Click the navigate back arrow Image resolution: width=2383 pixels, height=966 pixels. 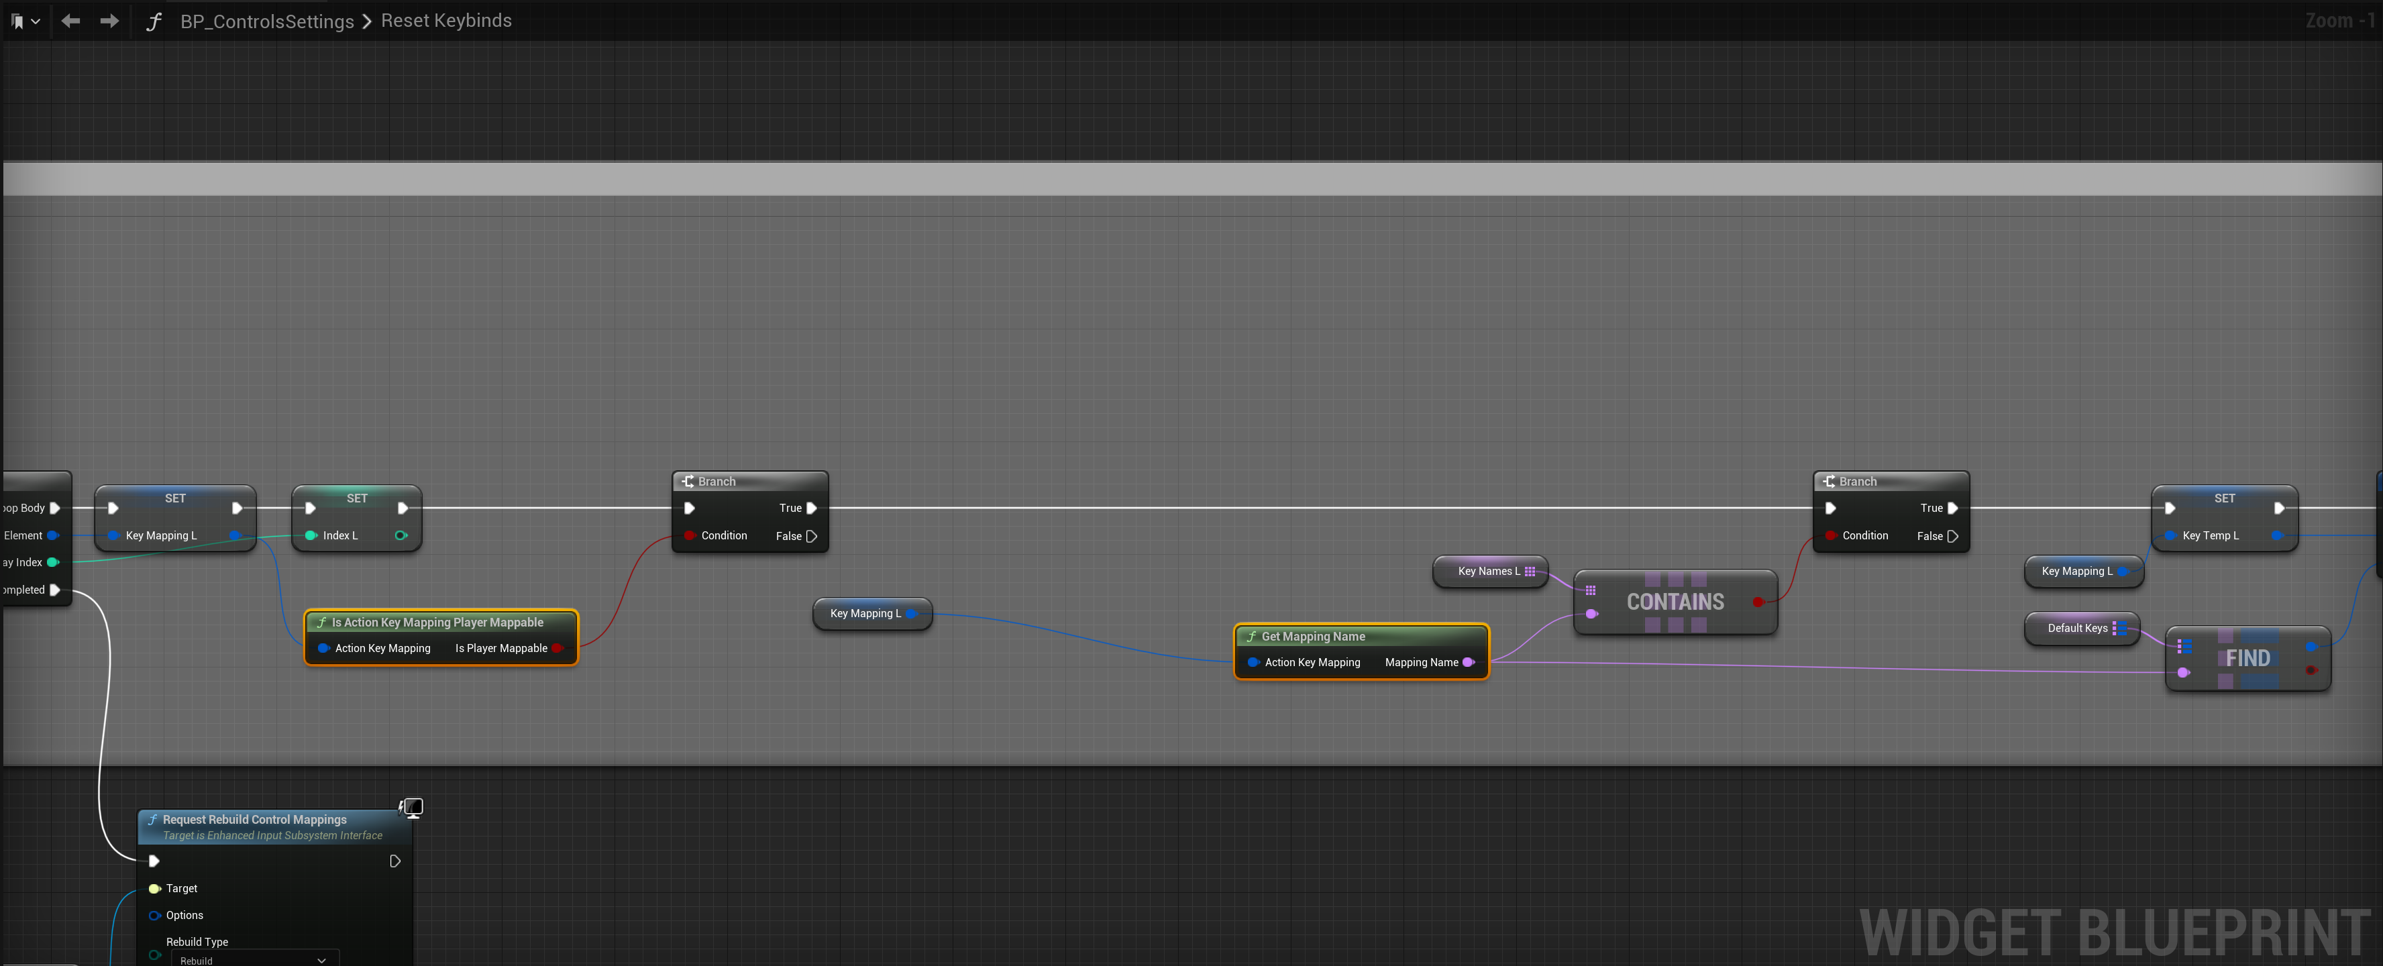pos(70,20)
